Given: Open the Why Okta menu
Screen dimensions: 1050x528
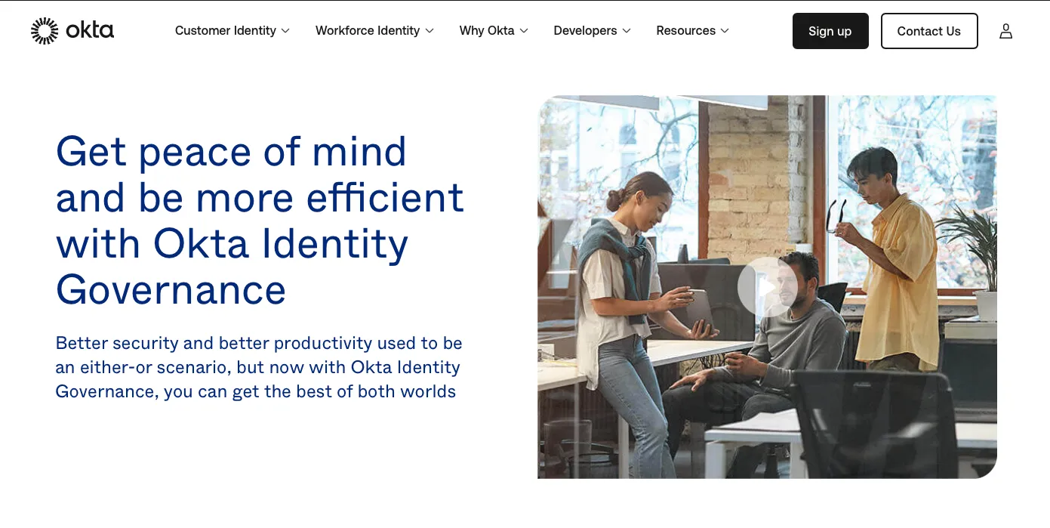Looking at the screenshot, I should tap(494, 31).
